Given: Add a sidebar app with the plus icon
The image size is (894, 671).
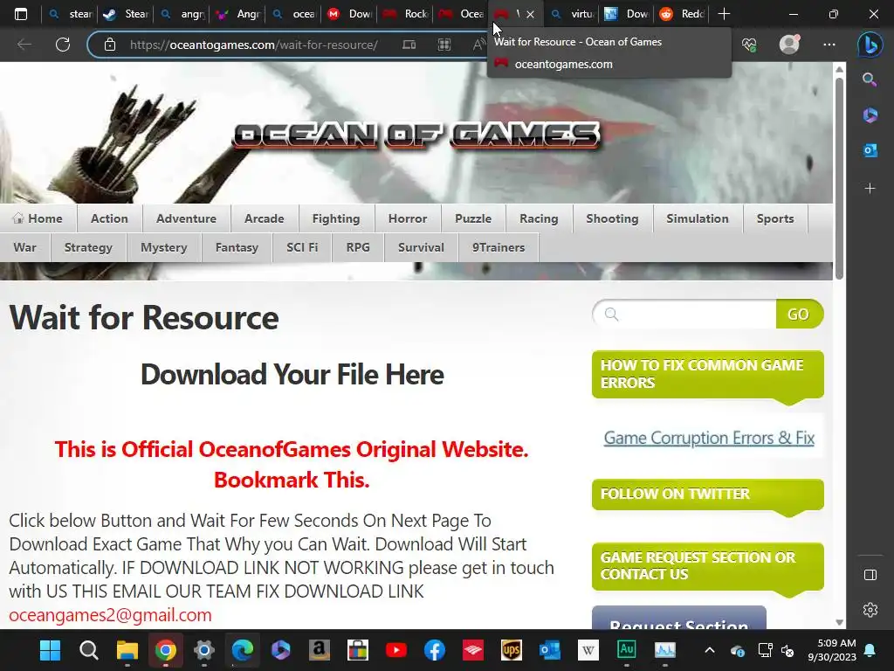Looking at the screenshot, I should point(870,189).
